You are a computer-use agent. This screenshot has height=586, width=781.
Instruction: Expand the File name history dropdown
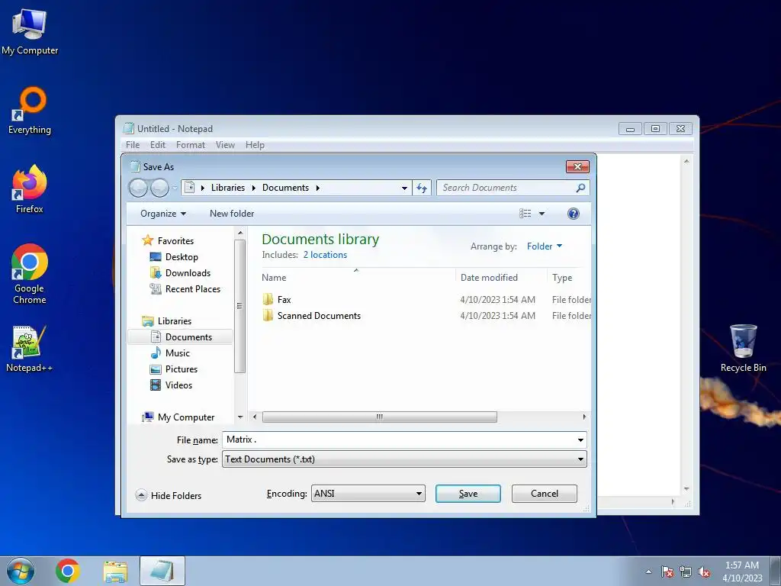580,440
